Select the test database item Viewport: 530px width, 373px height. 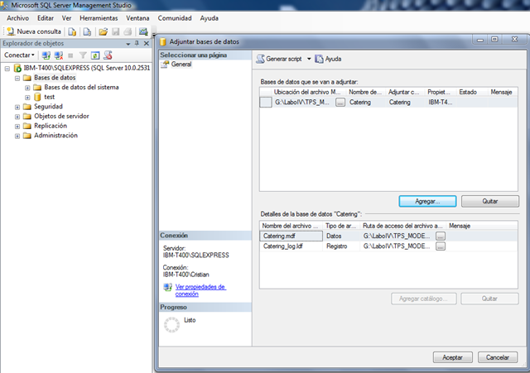(x=49, y=97)
